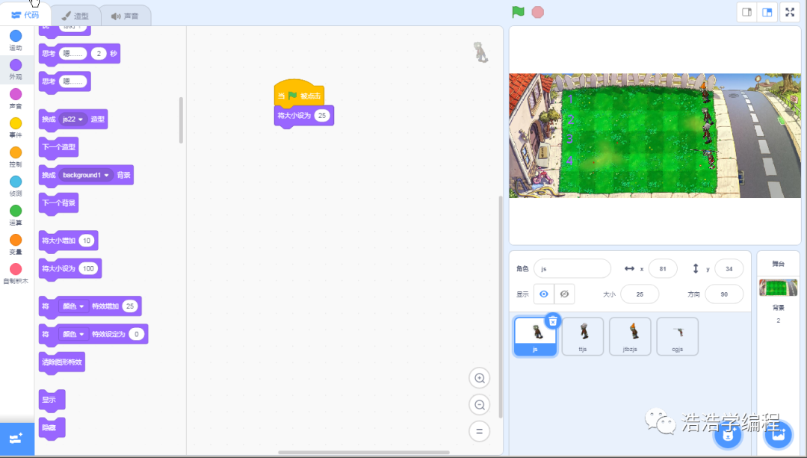Viewport: 807px width, 458px height.
Task: Open the js22 costume dropdown
Action: (x=72, y=119)
